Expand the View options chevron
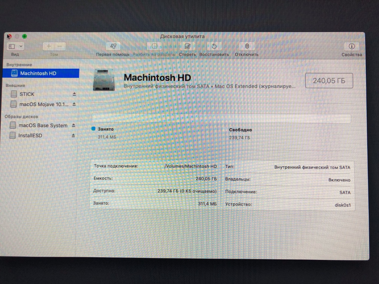The height and width of the screenshot is (284, 379). pos(21,47)
